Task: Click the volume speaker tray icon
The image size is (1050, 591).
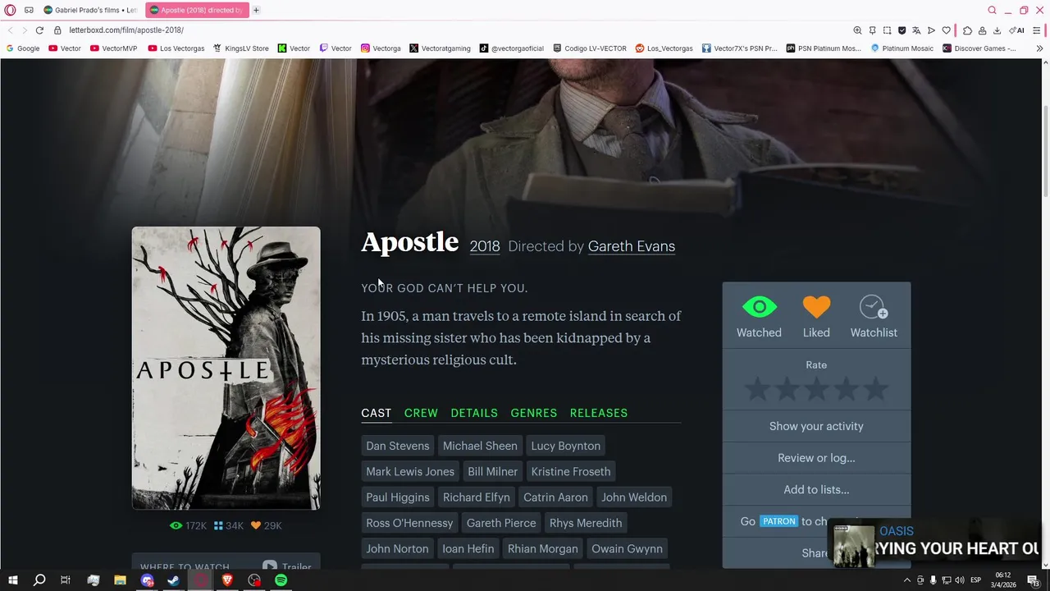Action: [x=959, y=580]
